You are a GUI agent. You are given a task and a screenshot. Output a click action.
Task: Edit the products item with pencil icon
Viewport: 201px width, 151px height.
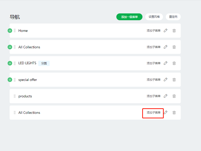click(166, 96)
